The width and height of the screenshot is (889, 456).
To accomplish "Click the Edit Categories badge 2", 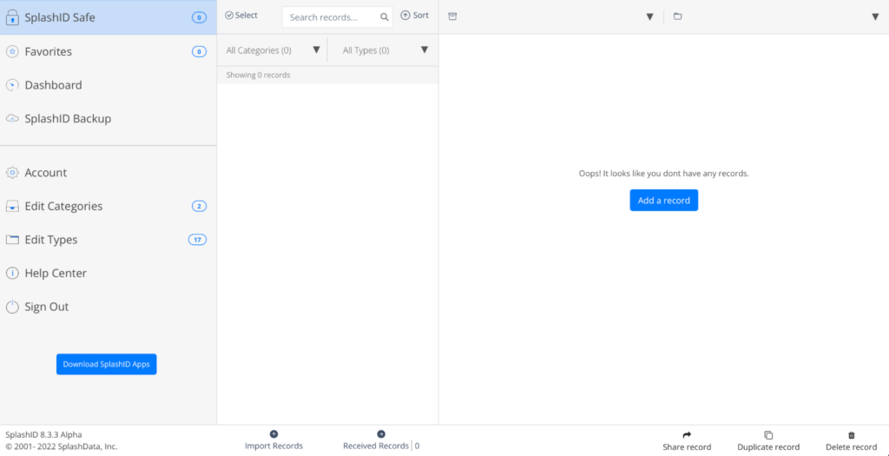I will pos(199,207).
